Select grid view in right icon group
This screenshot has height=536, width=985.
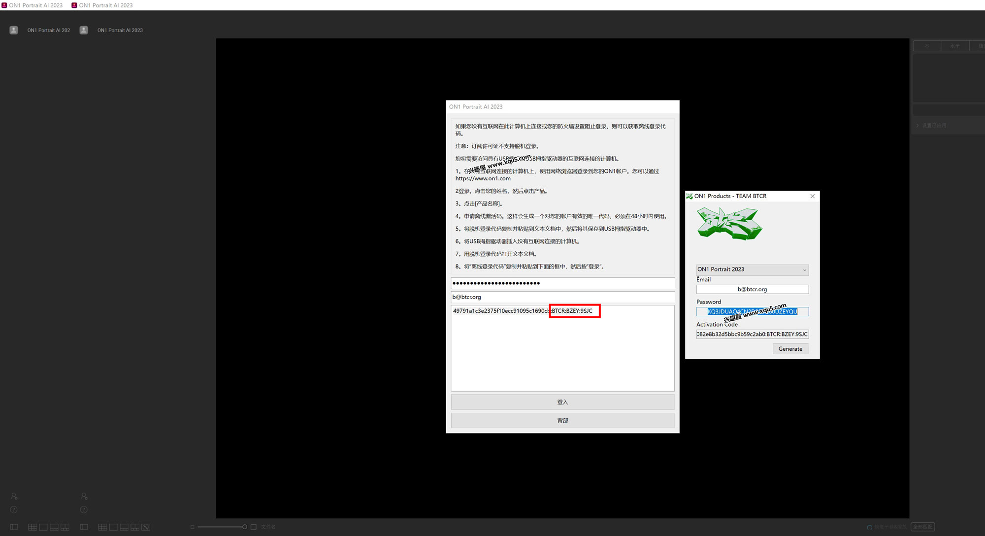(102, 527)
